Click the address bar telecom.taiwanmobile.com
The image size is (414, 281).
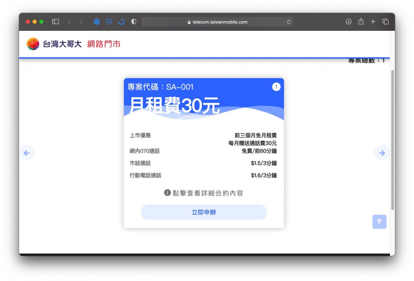click(x=217, y=22)
